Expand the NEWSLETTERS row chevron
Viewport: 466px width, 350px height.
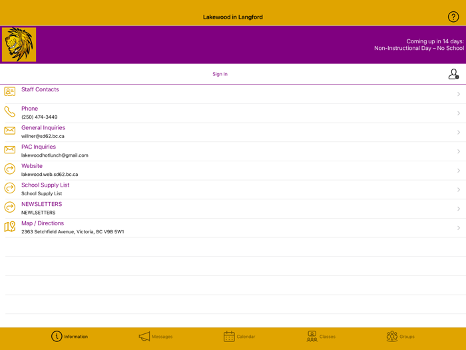point(459,209)
